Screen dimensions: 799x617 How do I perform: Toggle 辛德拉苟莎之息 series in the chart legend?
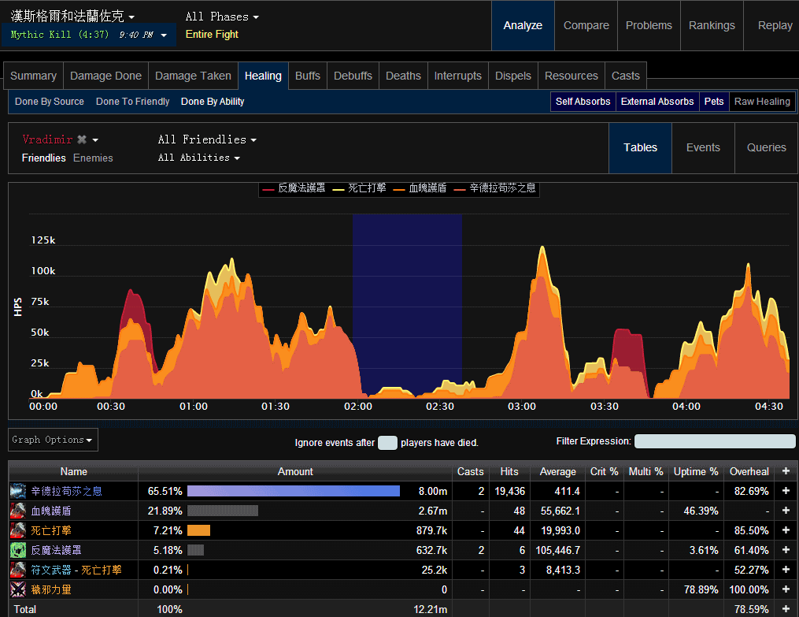495,188
